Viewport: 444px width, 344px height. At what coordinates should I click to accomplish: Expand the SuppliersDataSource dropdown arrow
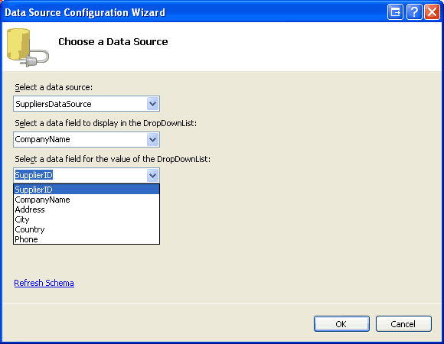pyautogui.click(x=152, y=104)
